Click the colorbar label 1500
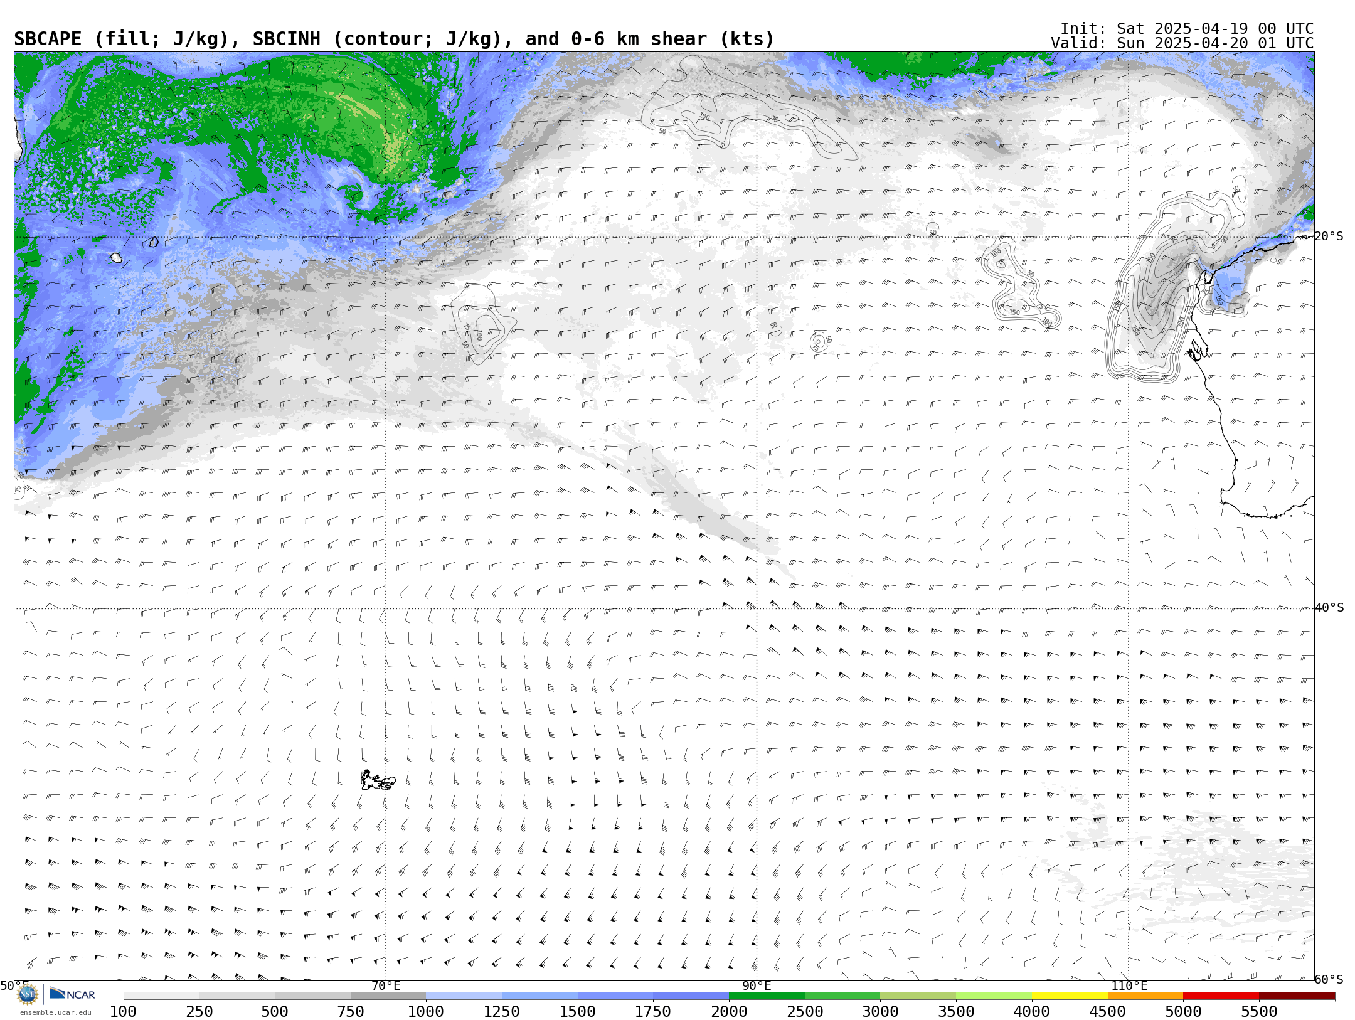The width and height of the screenshot is (1355, 1020). click(x=577, y=1012)
